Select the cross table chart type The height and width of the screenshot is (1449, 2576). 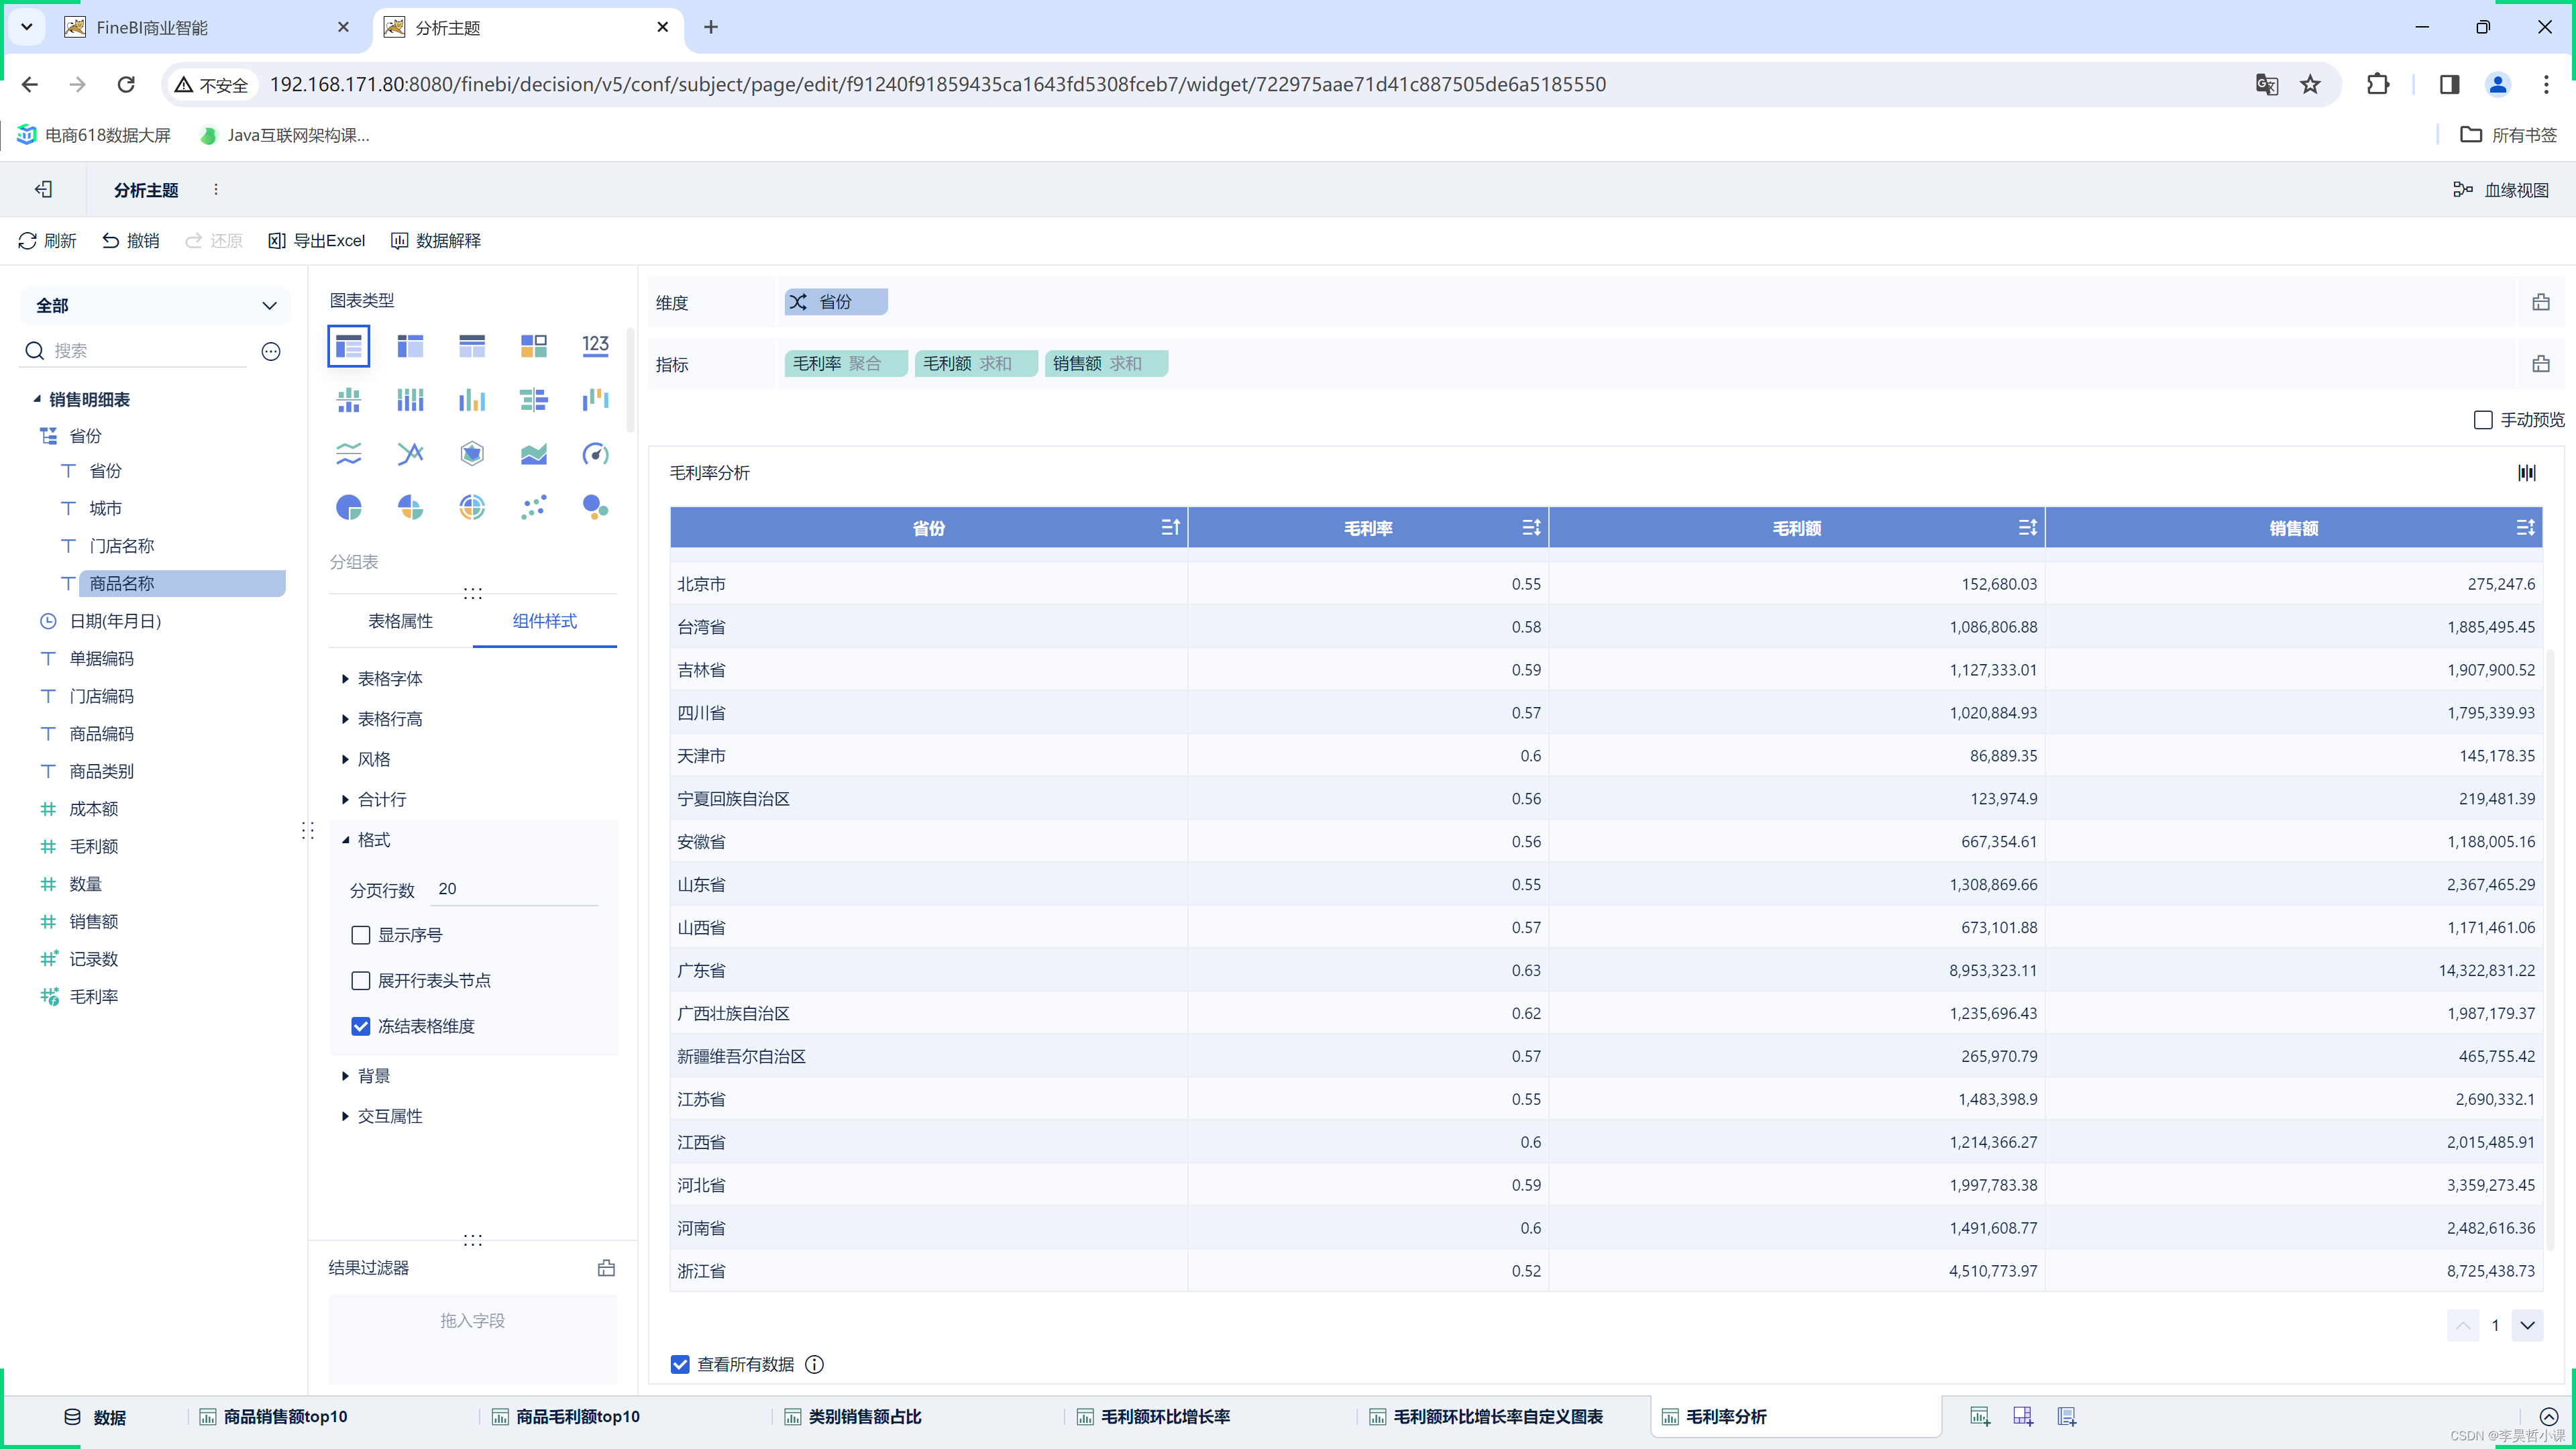(410, 346)
